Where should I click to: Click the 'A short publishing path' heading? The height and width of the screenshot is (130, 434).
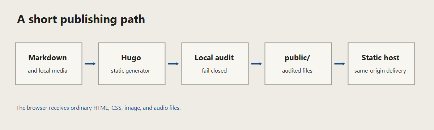81,19
